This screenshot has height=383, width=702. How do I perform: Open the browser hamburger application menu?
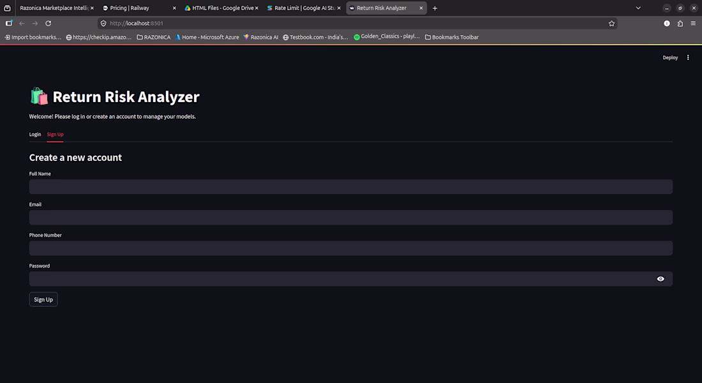[693, 23]
